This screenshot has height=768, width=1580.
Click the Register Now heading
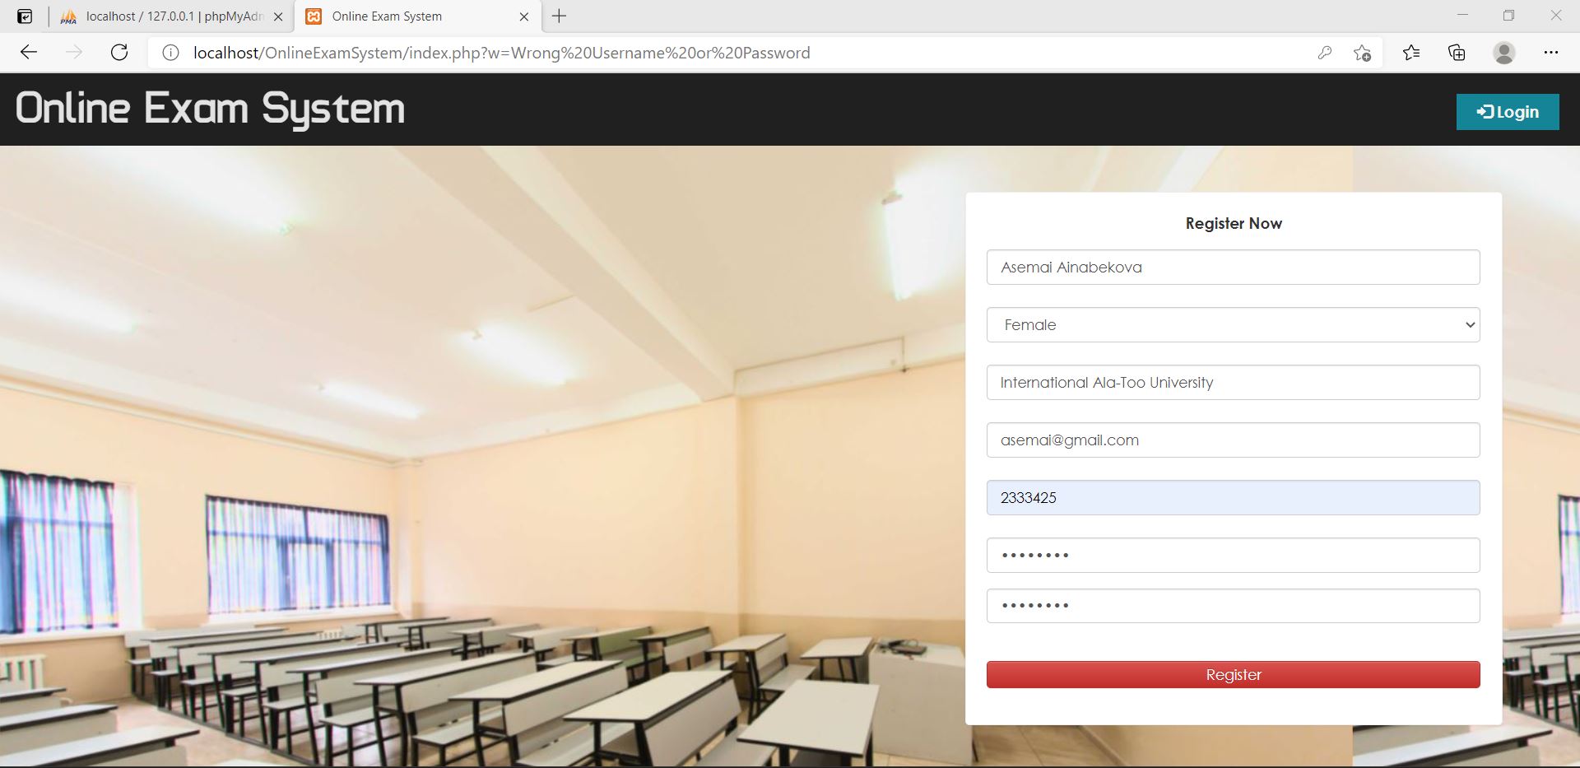pyautogui.click(x=1234, y=223)
